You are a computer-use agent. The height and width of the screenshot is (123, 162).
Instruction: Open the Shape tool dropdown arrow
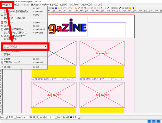pyautogui.click(x=65, y=8)
